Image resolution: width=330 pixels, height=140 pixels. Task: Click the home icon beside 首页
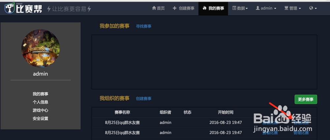coord(154,8)
